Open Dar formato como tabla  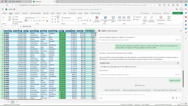tap(105, 19)
